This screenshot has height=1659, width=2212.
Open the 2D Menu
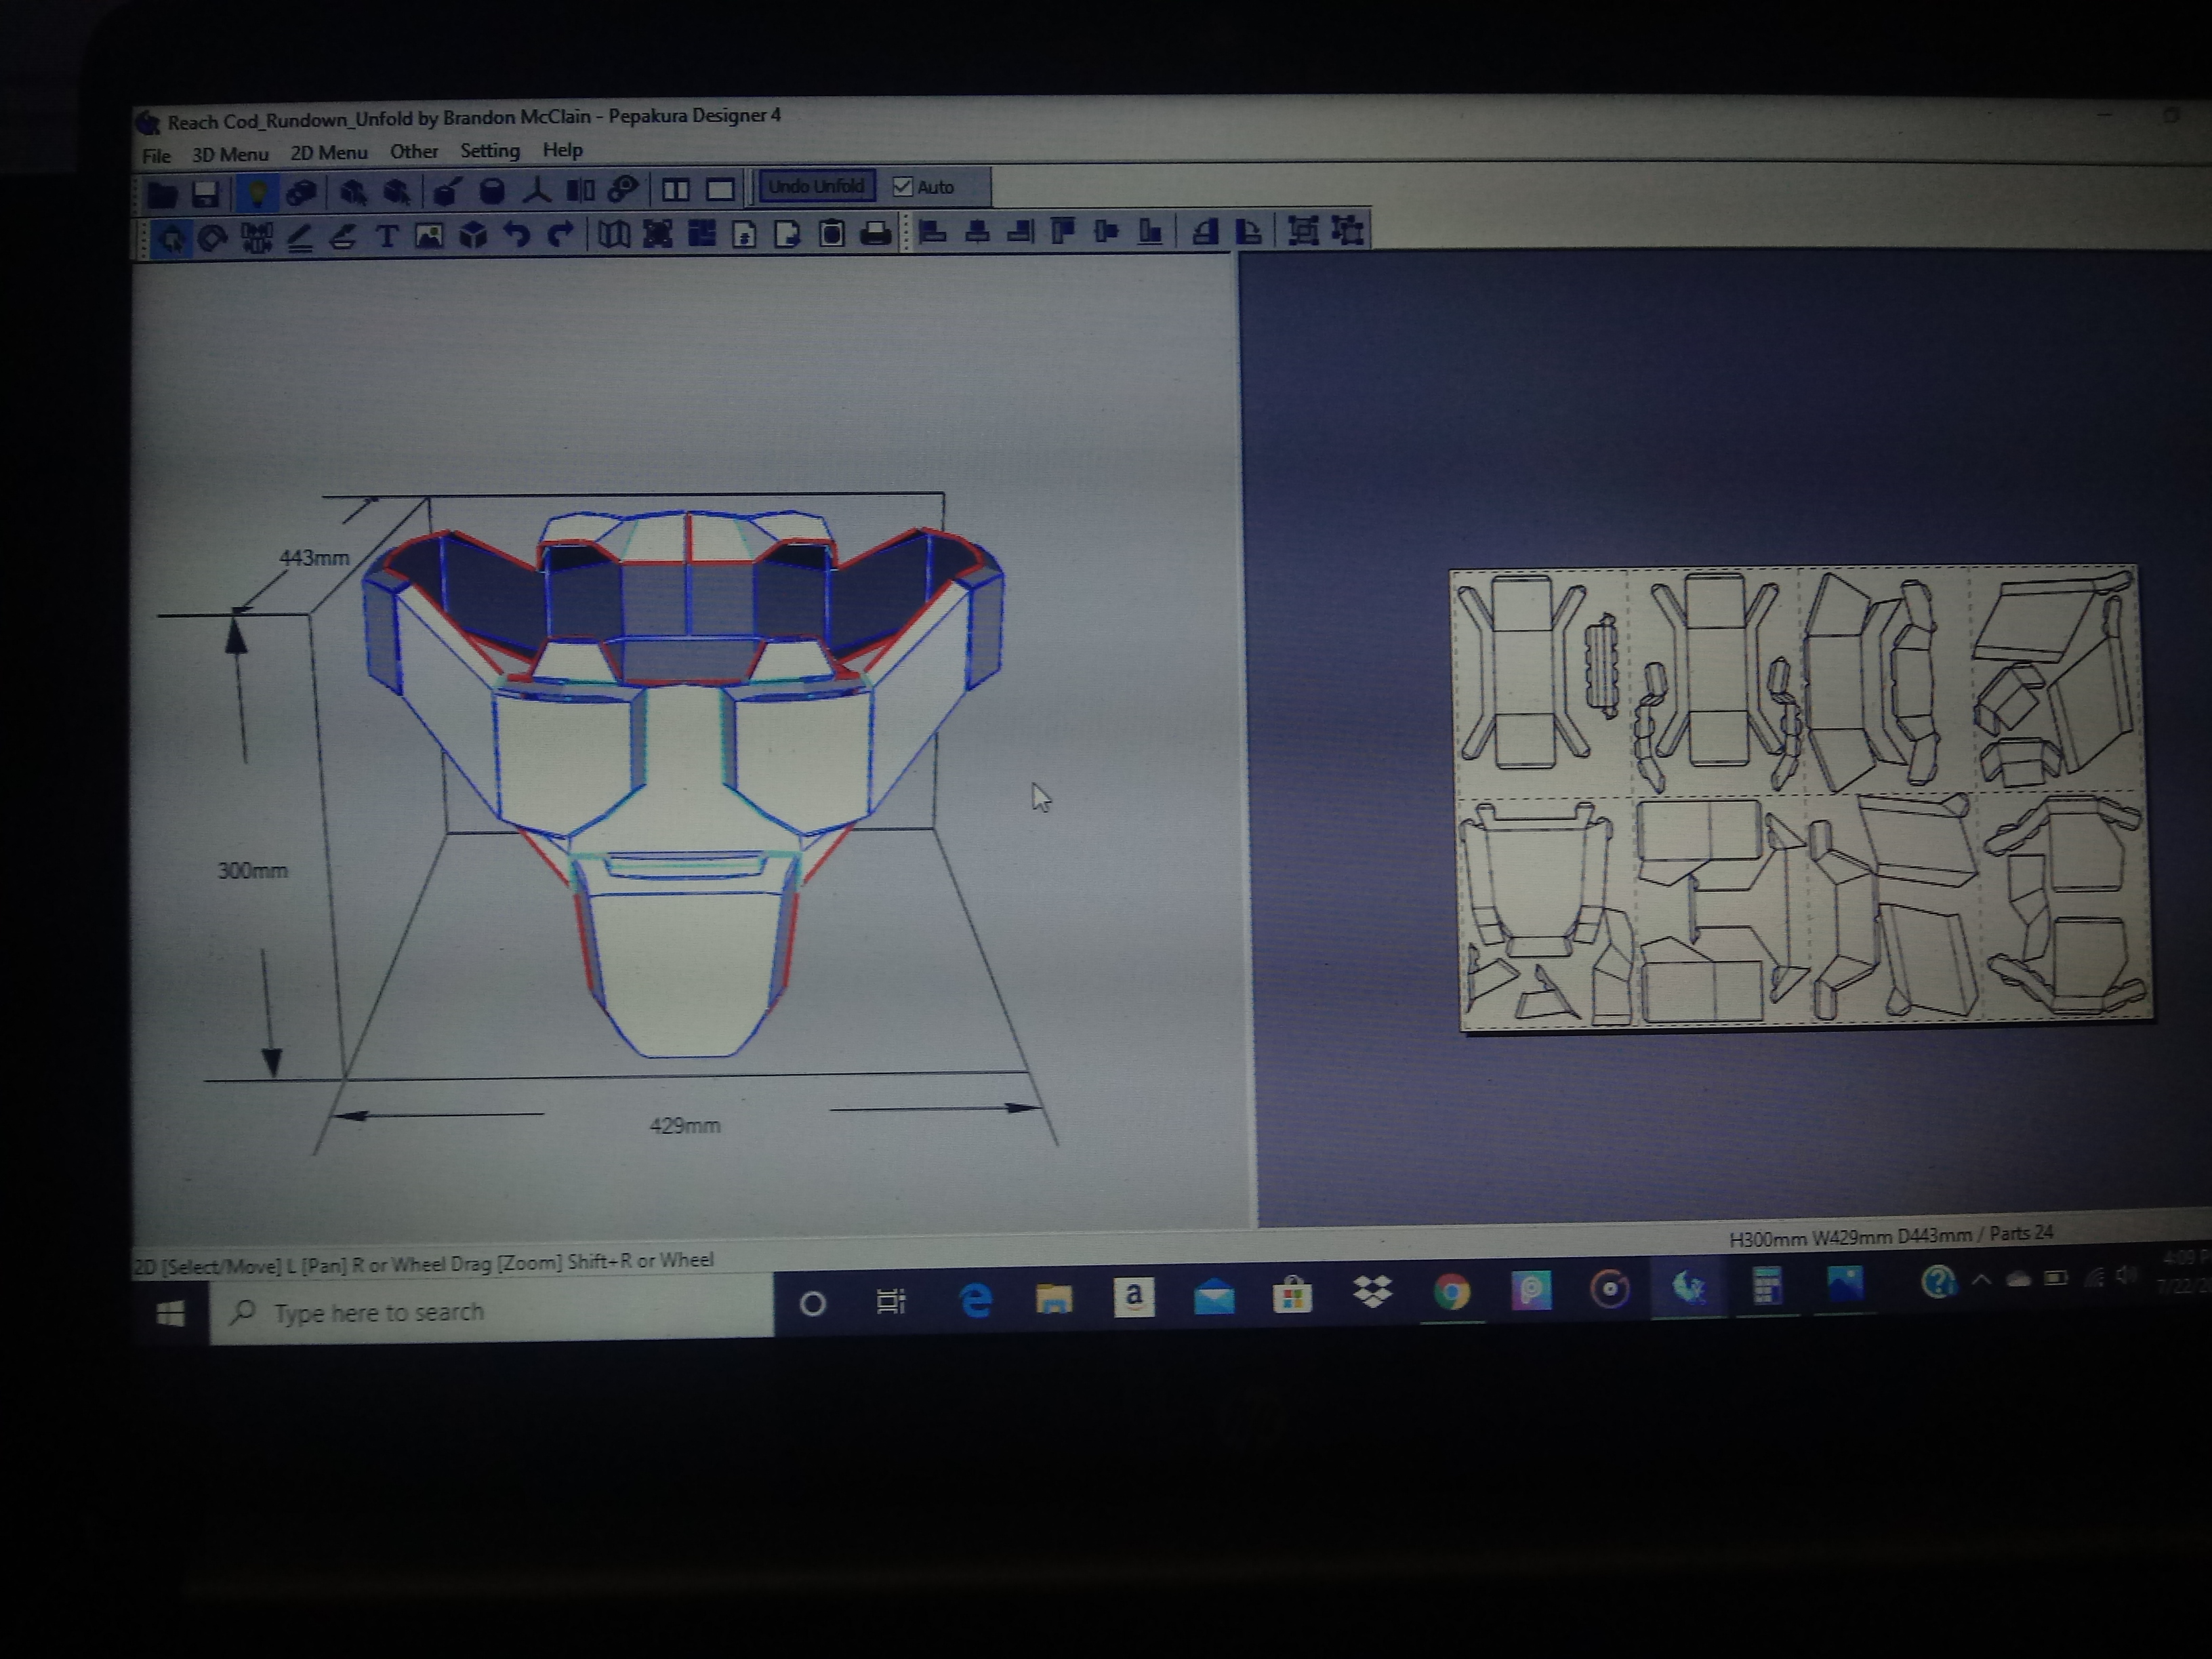pos(329,153)
